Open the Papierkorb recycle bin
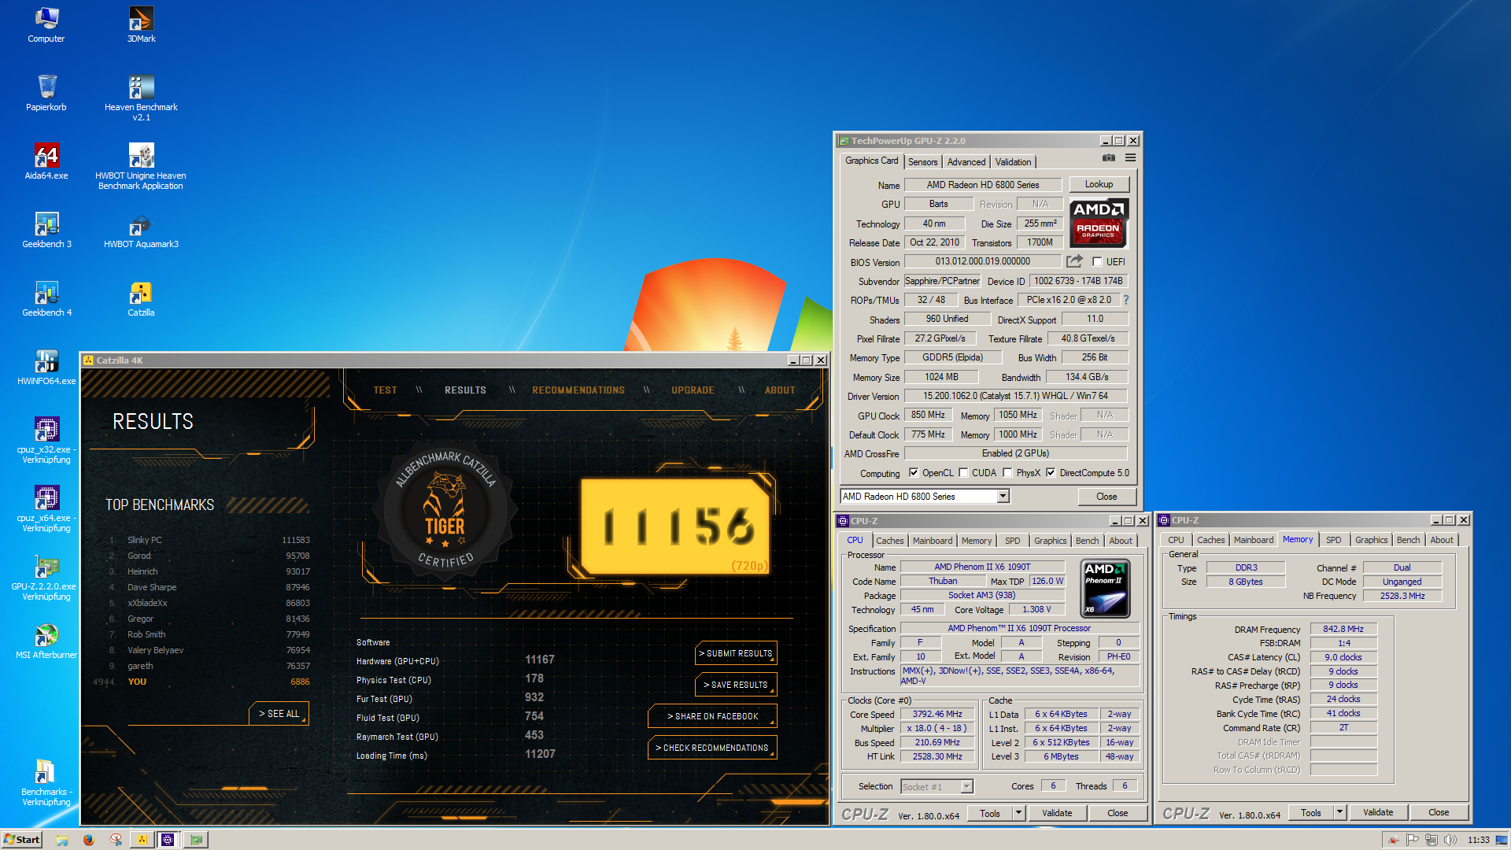 click(46, 93)
